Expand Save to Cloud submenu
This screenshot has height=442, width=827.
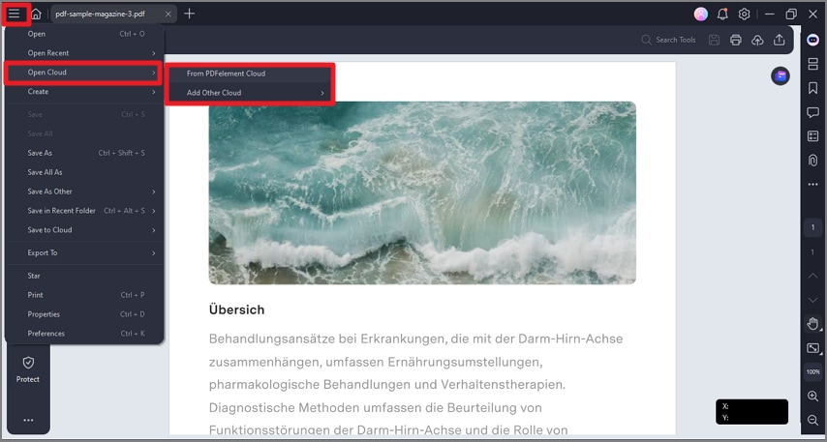pos(84,230)
